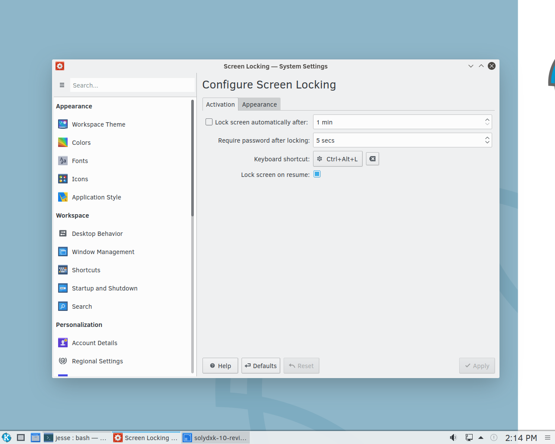Viewport: 555px width, 444px height.
Task: Switch to solydxk-10-revi… task in taskbar
Action: pyautogui.click(x=215, y=437)
